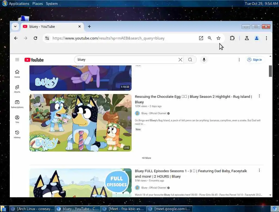Screen dimensions: 279x212
Task: Play the 1:10:33 video thumbnail
Action: 80,78
